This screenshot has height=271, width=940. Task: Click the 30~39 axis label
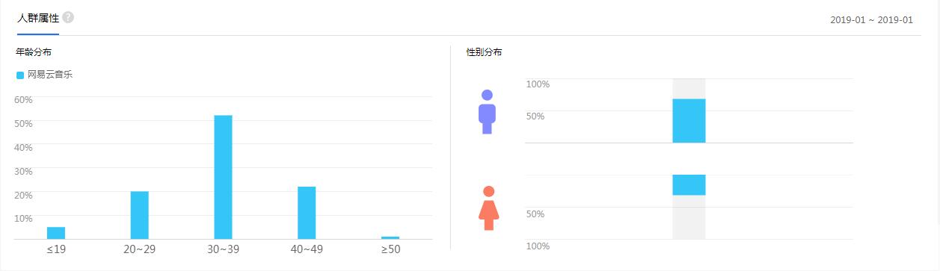[x=223, y=249]
